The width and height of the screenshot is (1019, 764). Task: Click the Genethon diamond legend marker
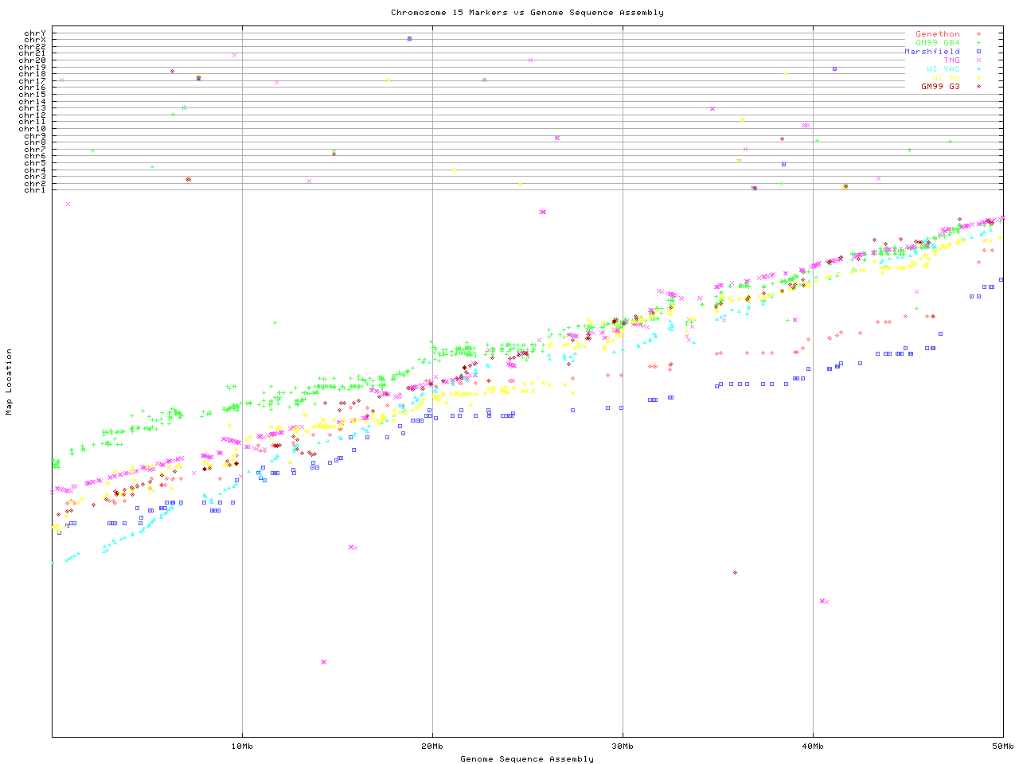[x=978, y=34]
